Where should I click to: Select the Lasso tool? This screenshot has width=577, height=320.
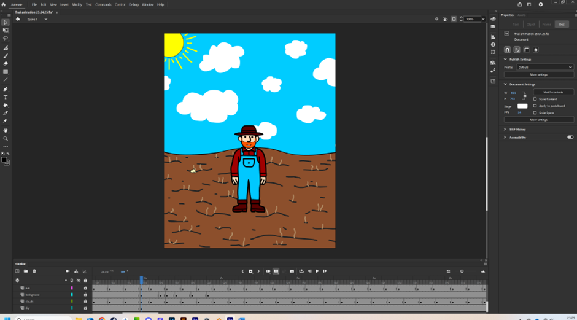tap(6, 38)
